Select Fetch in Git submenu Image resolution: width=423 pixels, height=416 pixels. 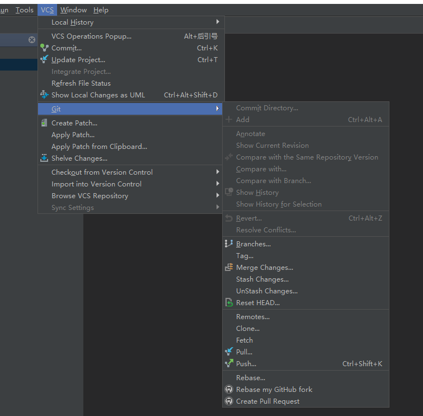tap(305, 340)
